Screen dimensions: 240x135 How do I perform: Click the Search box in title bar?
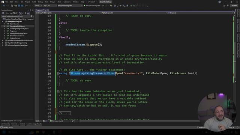click(92, 2)
